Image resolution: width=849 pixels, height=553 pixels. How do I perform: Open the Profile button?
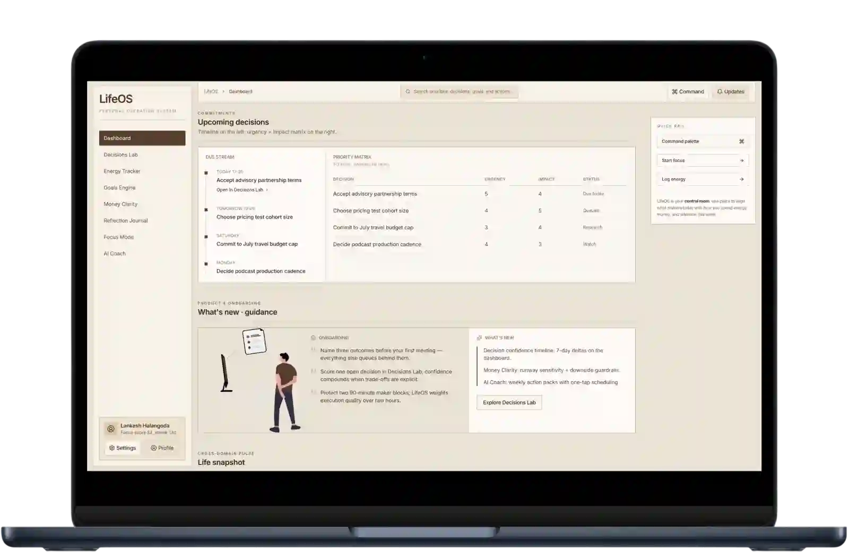[x=162, y=448]
